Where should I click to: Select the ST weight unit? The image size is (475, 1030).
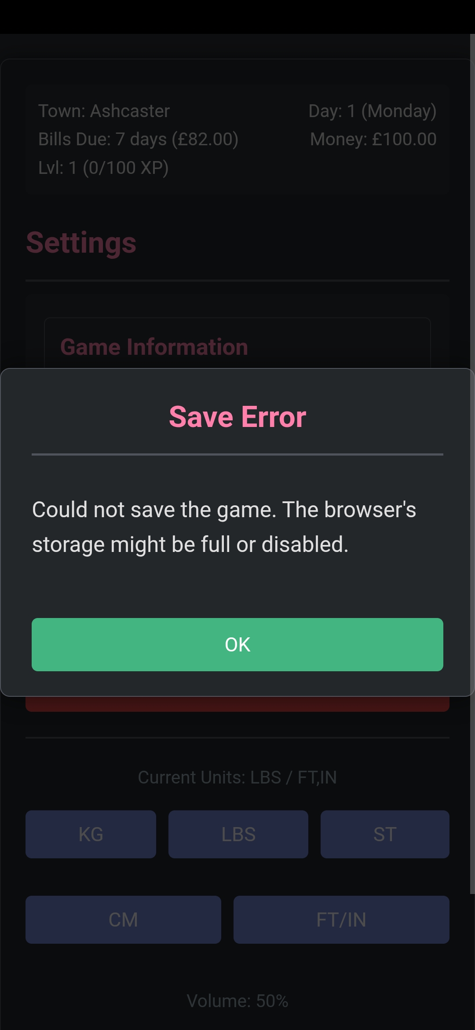[x=385, y=834]
